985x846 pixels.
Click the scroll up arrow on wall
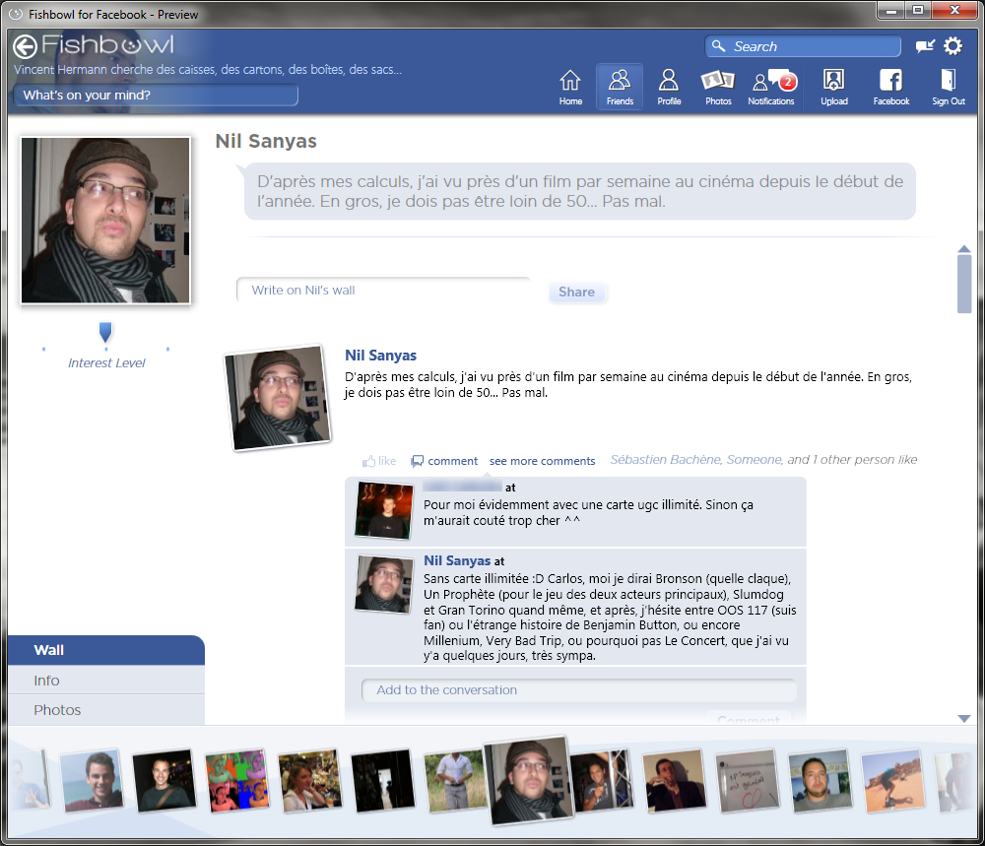click(x=964, y=249)
